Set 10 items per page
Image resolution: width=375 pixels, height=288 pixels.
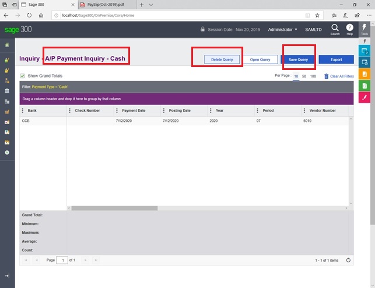click(x=296, y=76)
